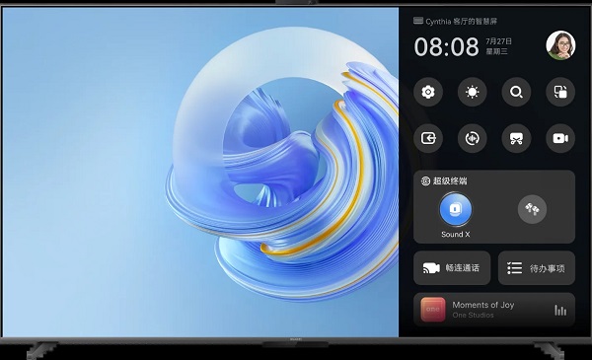This screenshot has width=592, height=360.
Task: Open the camera video recorder icon
Action: pyautogui.click(x=560, y=138)
